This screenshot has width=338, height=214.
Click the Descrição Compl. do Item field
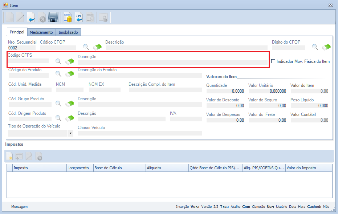165,90
